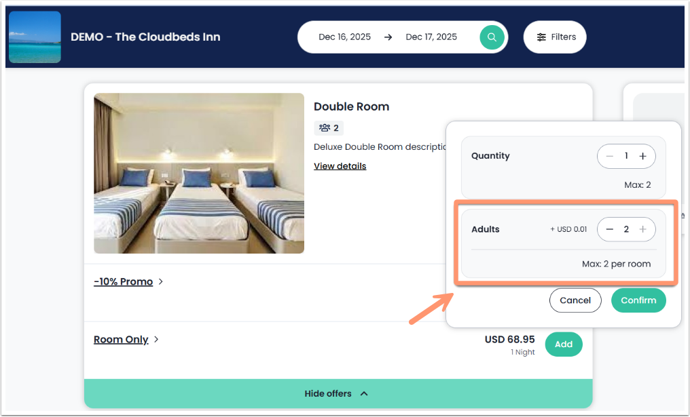Increase room Quantity with plus icon

tap(642, 156)
